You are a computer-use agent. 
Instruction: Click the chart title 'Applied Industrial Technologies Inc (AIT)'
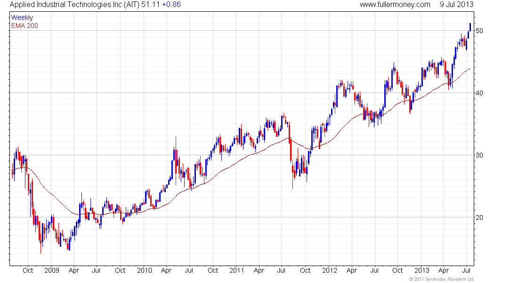[x=75, y=5]
